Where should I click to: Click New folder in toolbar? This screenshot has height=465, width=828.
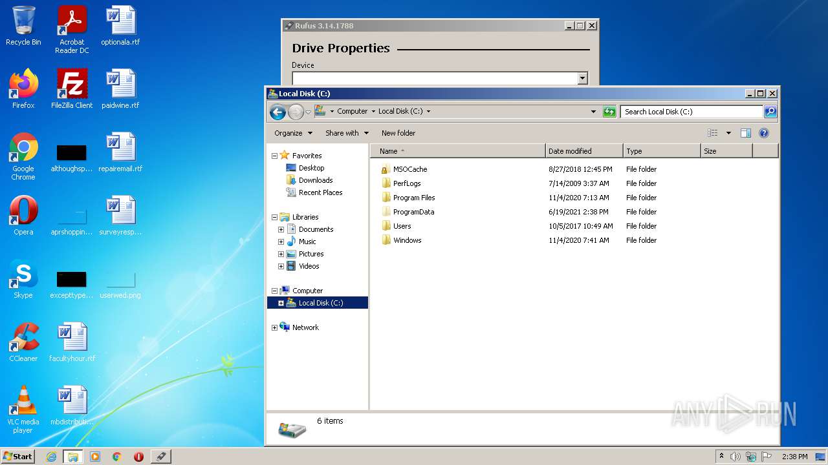tap(398, 133)
